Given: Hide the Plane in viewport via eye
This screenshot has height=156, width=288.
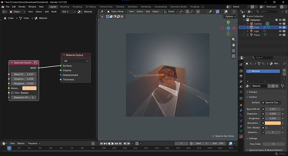Looking at the screenshot, I should click(x=280, y=35).
